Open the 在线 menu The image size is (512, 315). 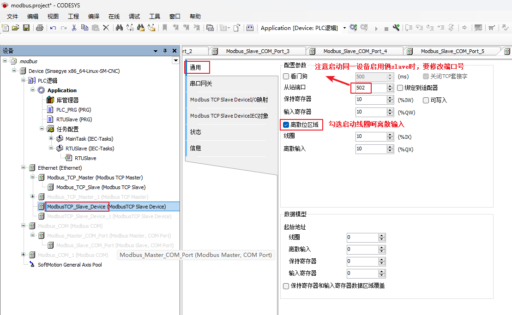click(x=114, y=16)
